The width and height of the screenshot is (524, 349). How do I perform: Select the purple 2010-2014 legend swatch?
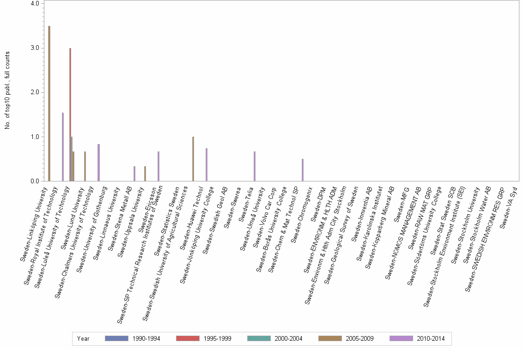pyautogui.click(x=400, y=338)
